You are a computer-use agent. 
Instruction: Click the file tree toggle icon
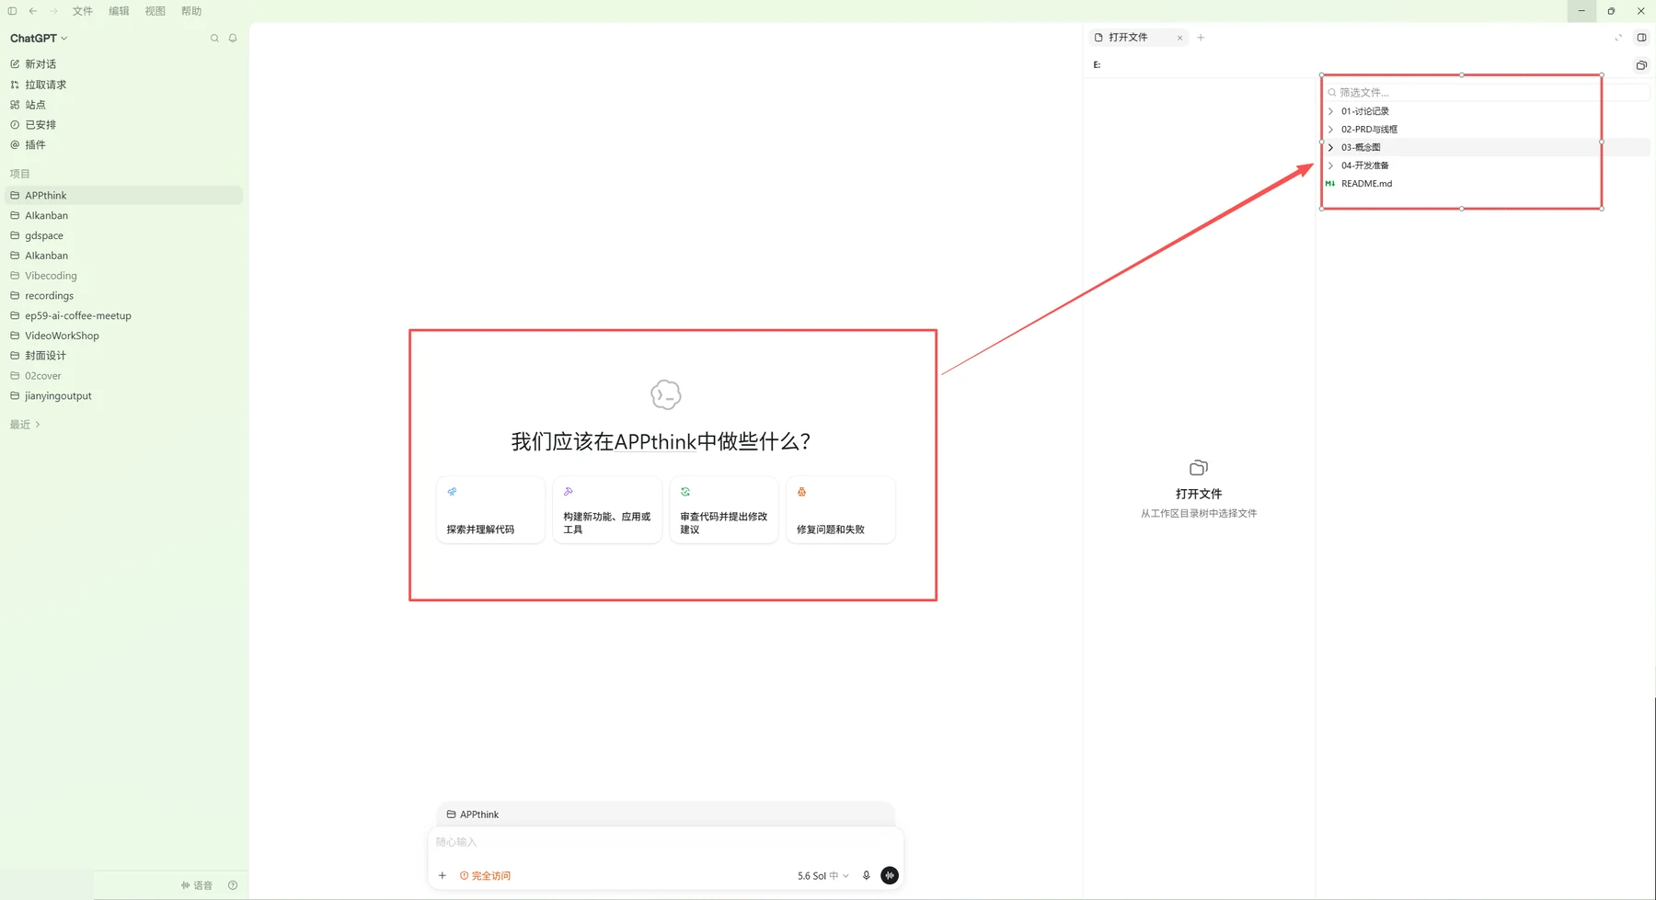1641,65
